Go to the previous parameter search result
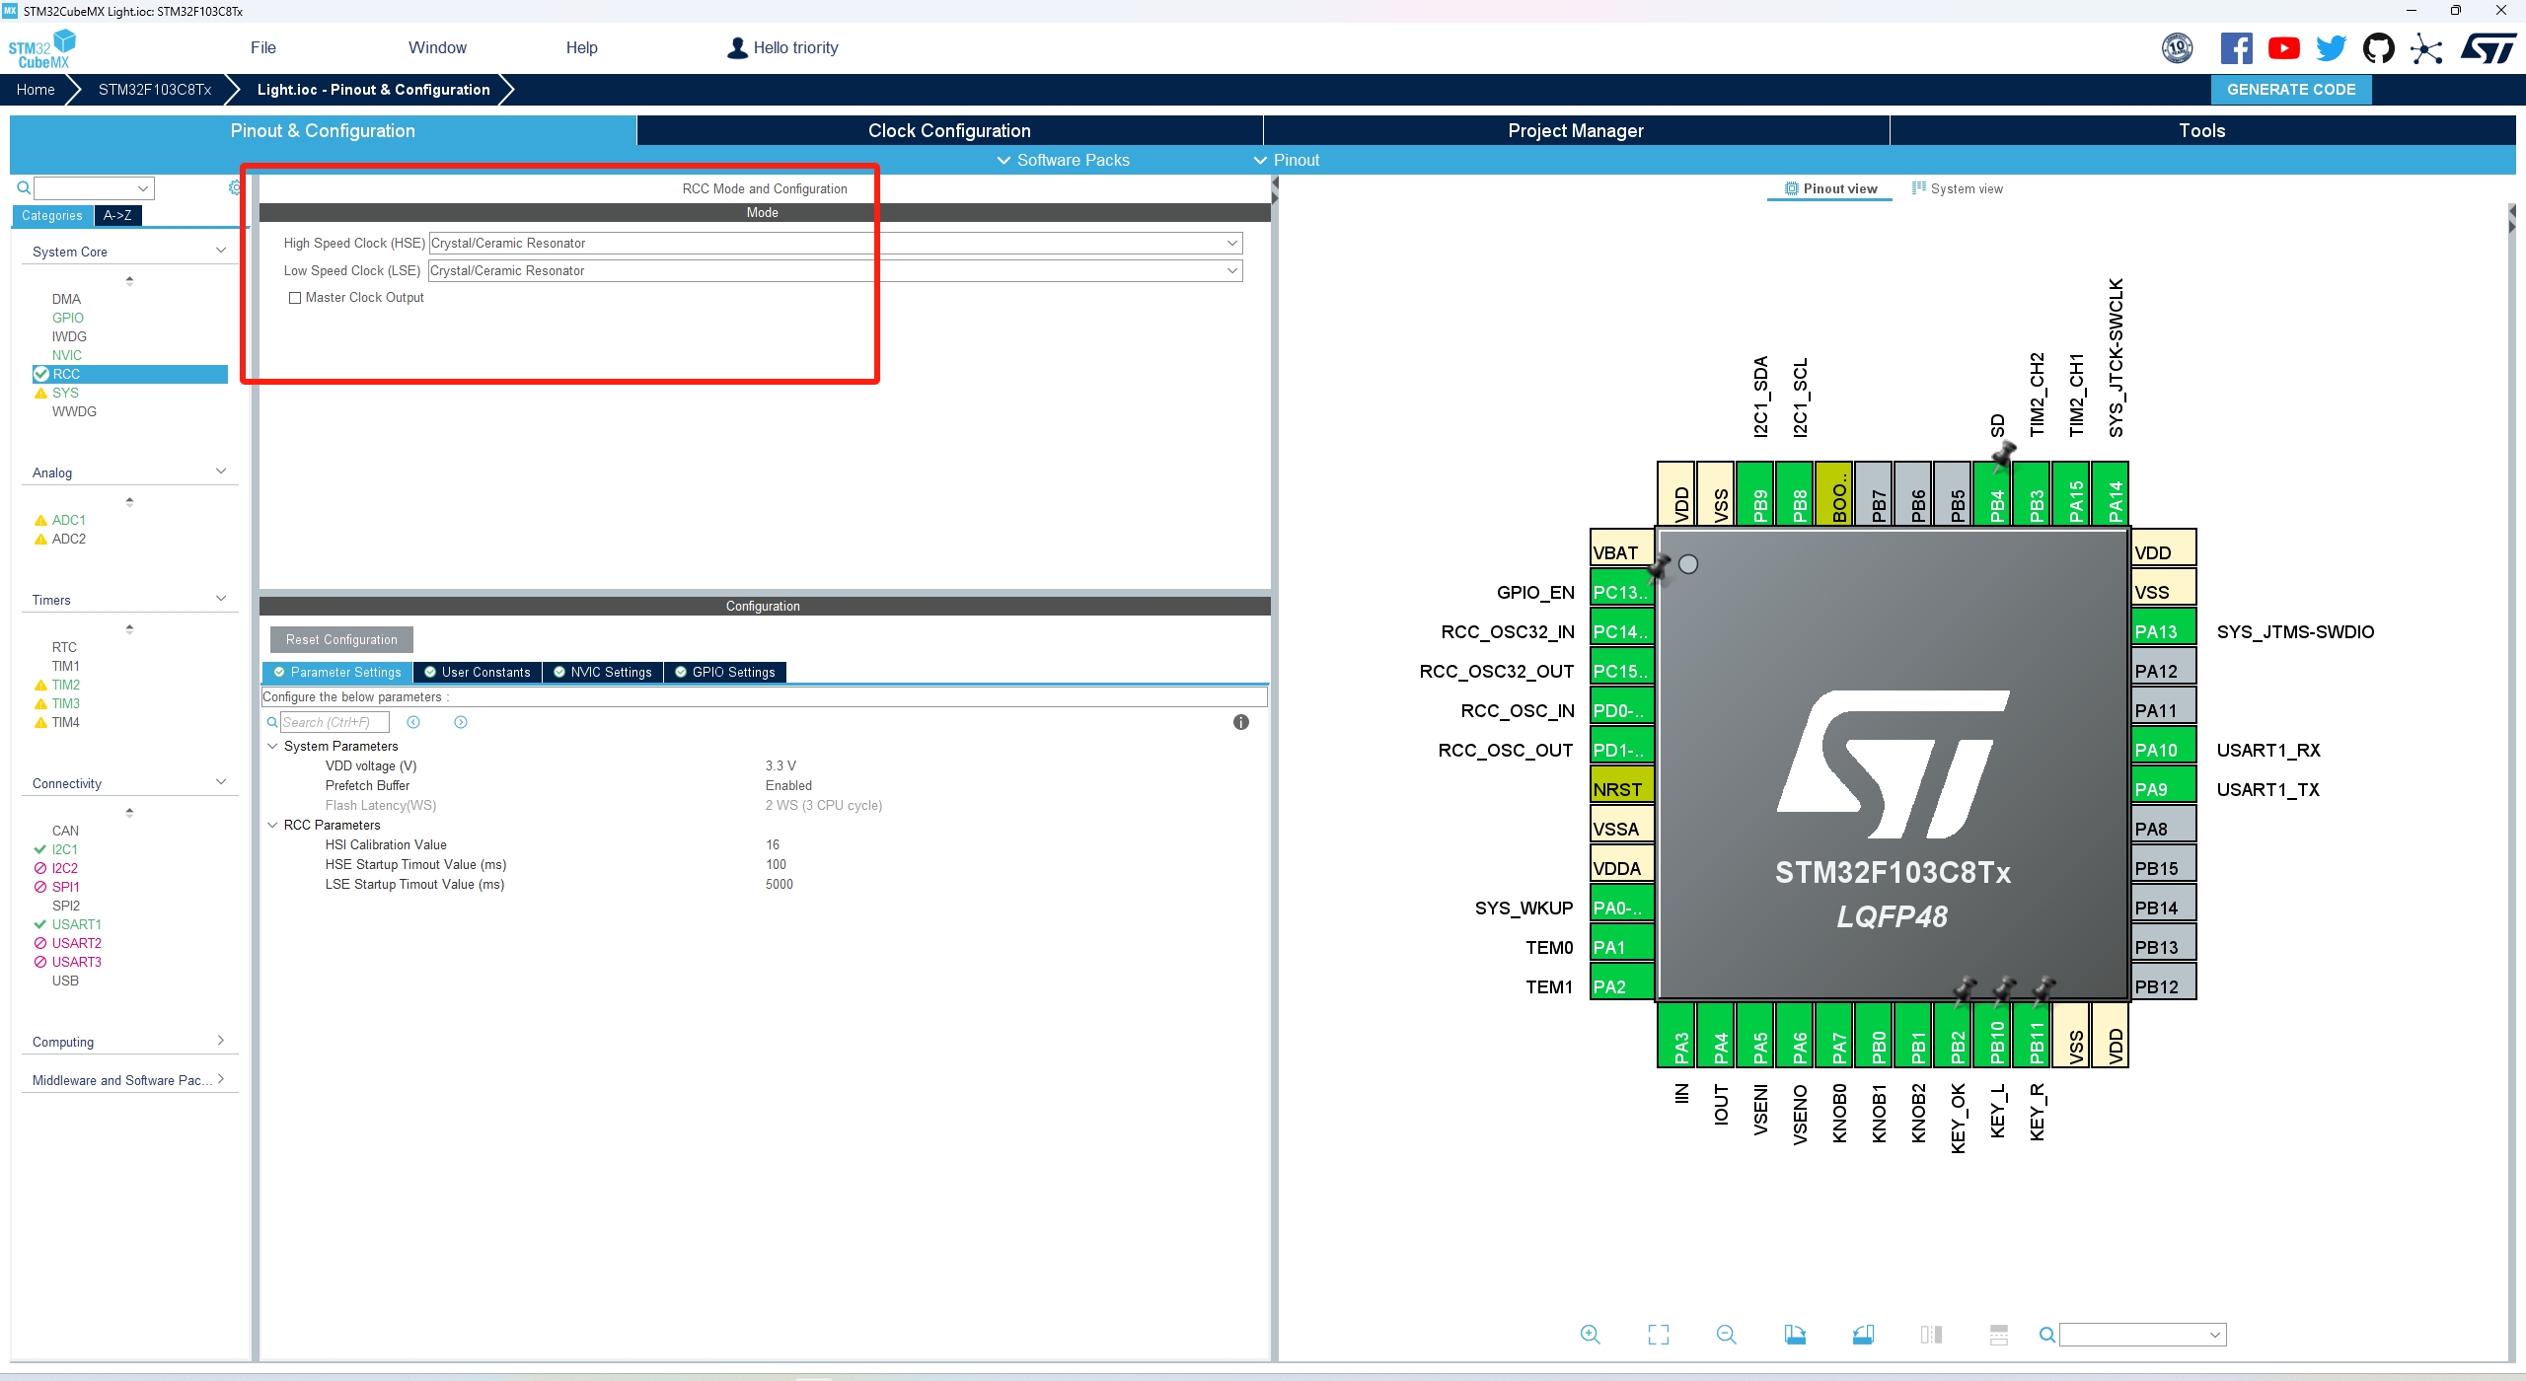 click(413, 722)
